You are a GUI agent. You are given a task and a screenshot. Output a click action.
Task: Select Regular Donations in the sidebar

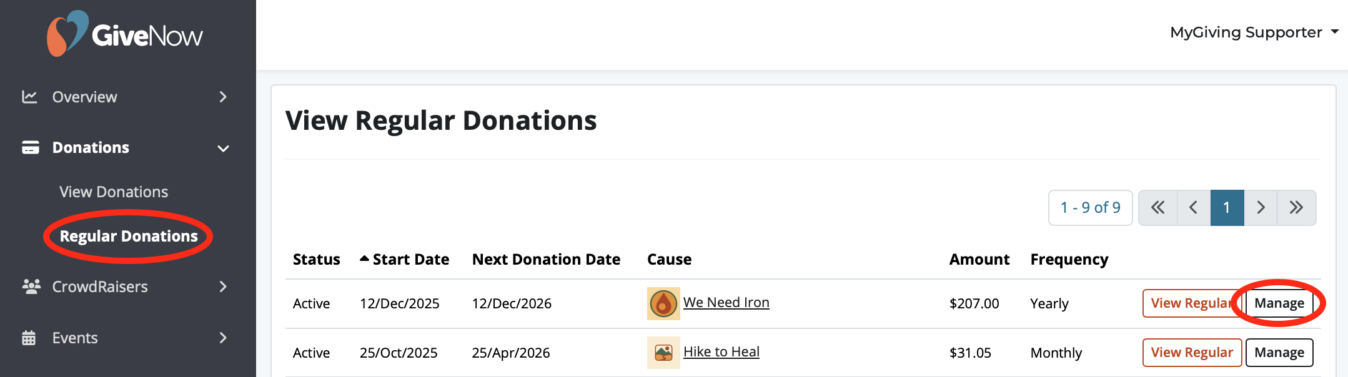tap(128, 236)
